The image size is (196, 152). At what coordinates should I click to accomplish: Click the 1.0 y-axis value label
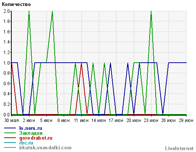tap(7, 63)
